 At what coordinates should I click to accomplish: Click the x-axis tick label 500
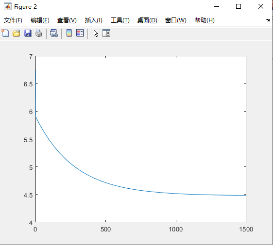click(x=105, y=230)
